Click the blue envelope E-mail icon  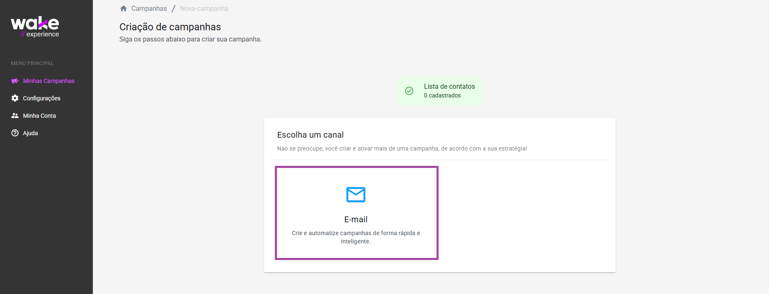356,194
